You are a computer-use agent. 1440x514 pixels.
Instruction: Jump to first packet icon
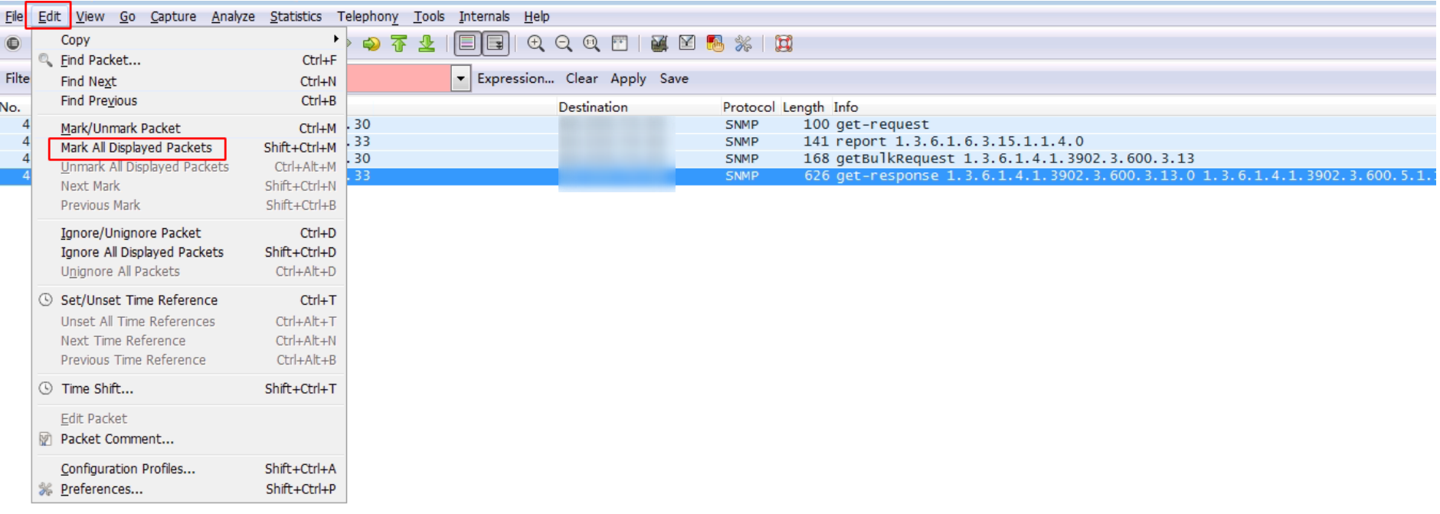click(399, 44)
